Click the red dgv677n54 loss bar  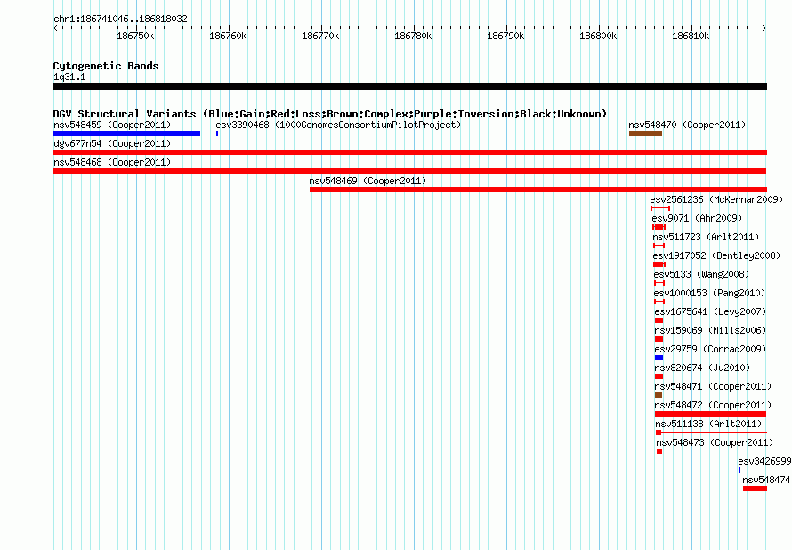[x=409, y=152]
